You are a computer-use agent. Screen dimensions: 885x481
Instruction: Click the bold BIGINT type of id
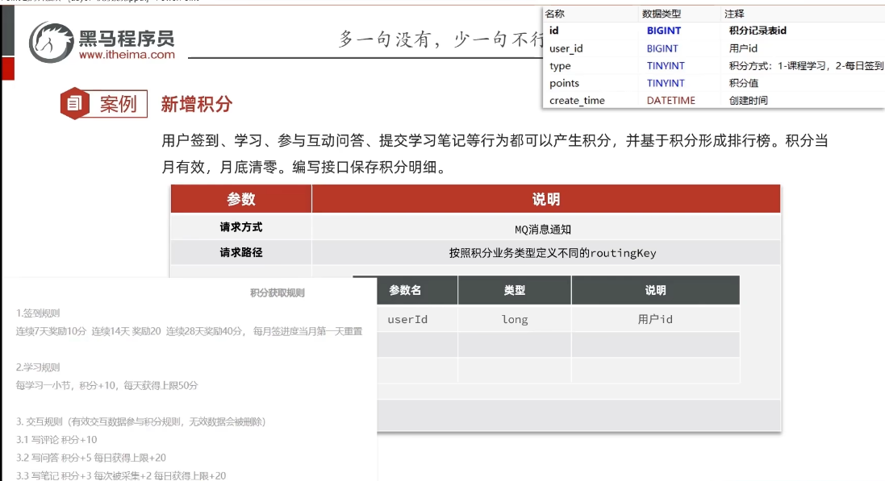tap(664, 31)
